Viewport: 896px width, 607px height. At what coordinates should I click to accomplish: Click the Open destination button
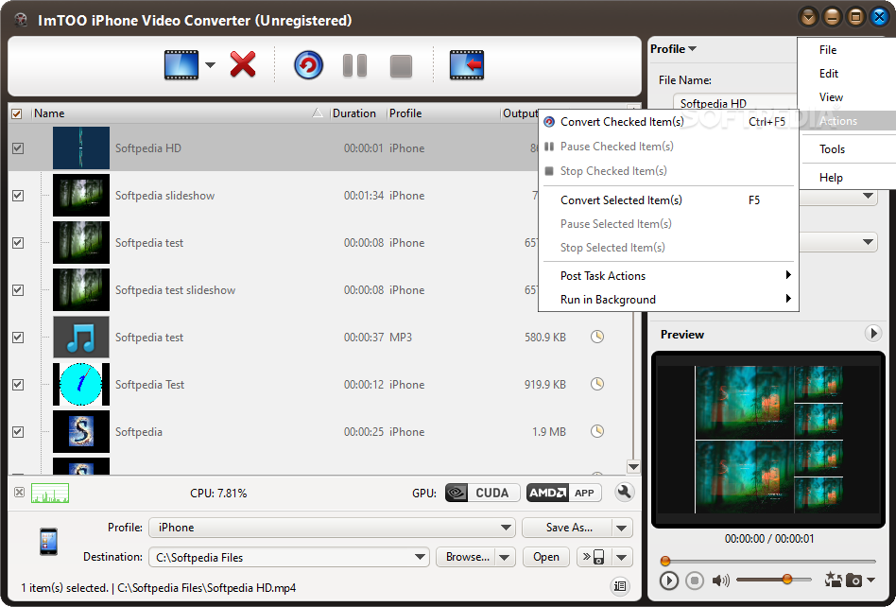(545, 557)
